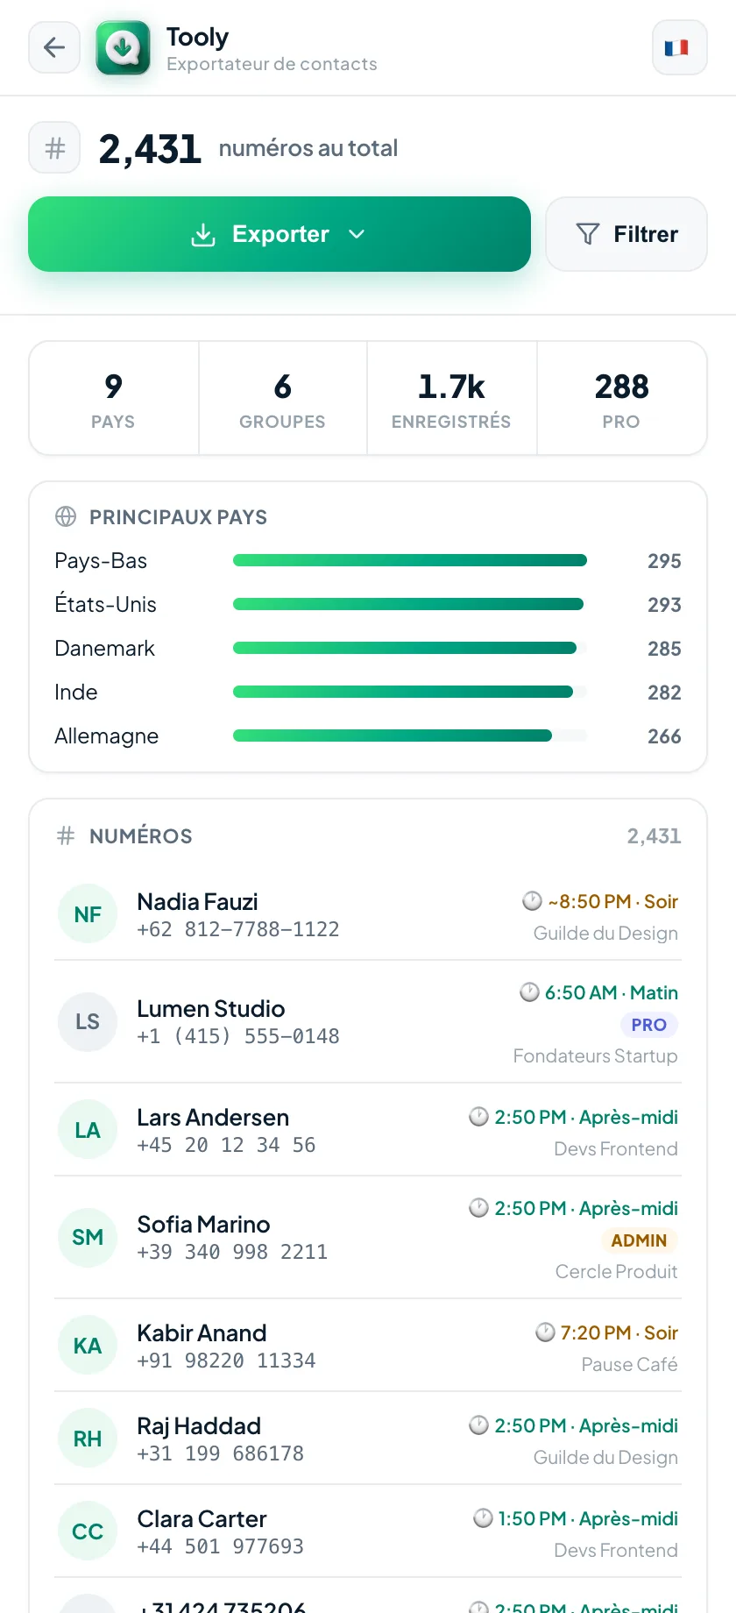Open Sofia Marino's SM avatar

tap(88, 1238)
